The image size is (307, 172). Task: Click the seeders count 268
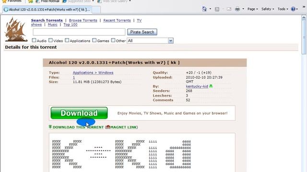[x=189, y=91]
